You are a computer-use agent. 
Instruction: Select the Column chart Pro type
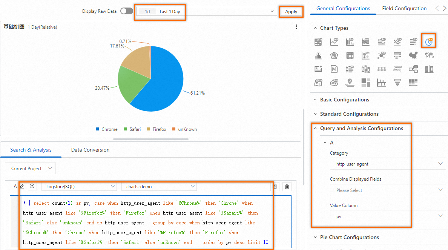point(350,42)
